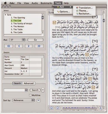
Task: Skip to next aya in player
Action: tap(69, 108)
